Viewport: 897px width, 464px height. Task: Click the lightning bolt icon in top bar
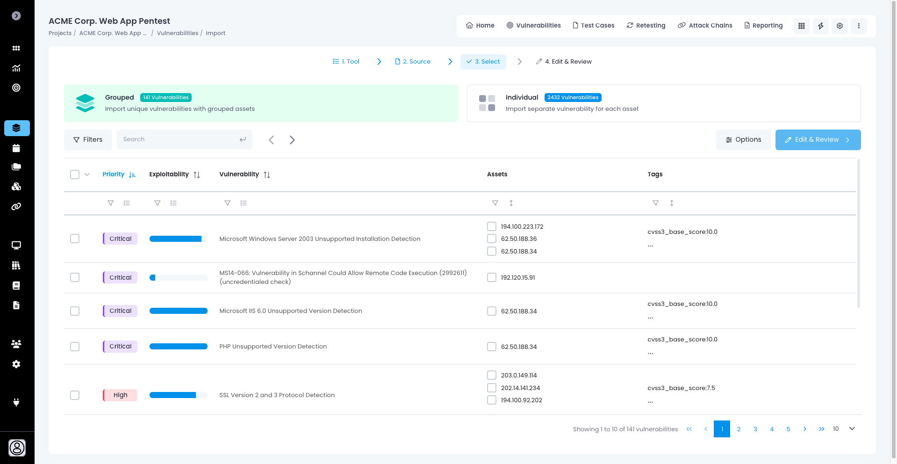[820, 26]
